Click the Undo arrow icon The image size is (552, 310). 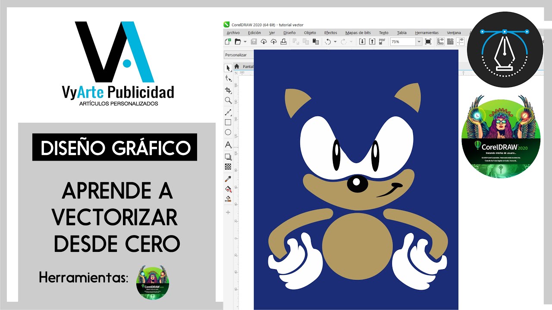328,41
